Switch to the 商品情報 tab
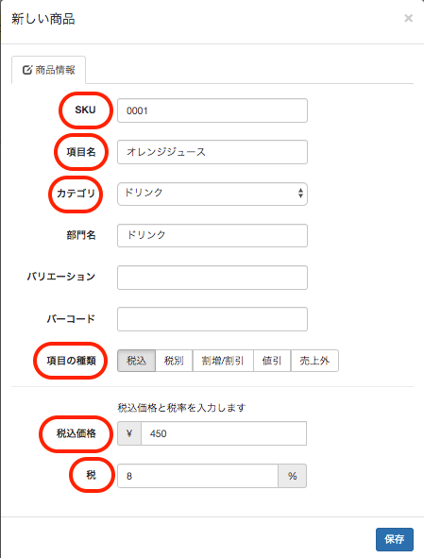Viewport: 424px width, 558px height. [x=48, y=70]
